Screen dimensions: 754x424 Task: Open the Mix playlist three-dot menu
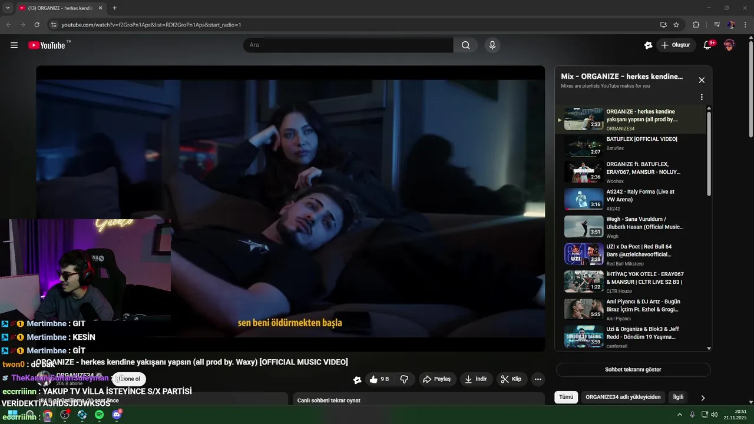point(702,97)
